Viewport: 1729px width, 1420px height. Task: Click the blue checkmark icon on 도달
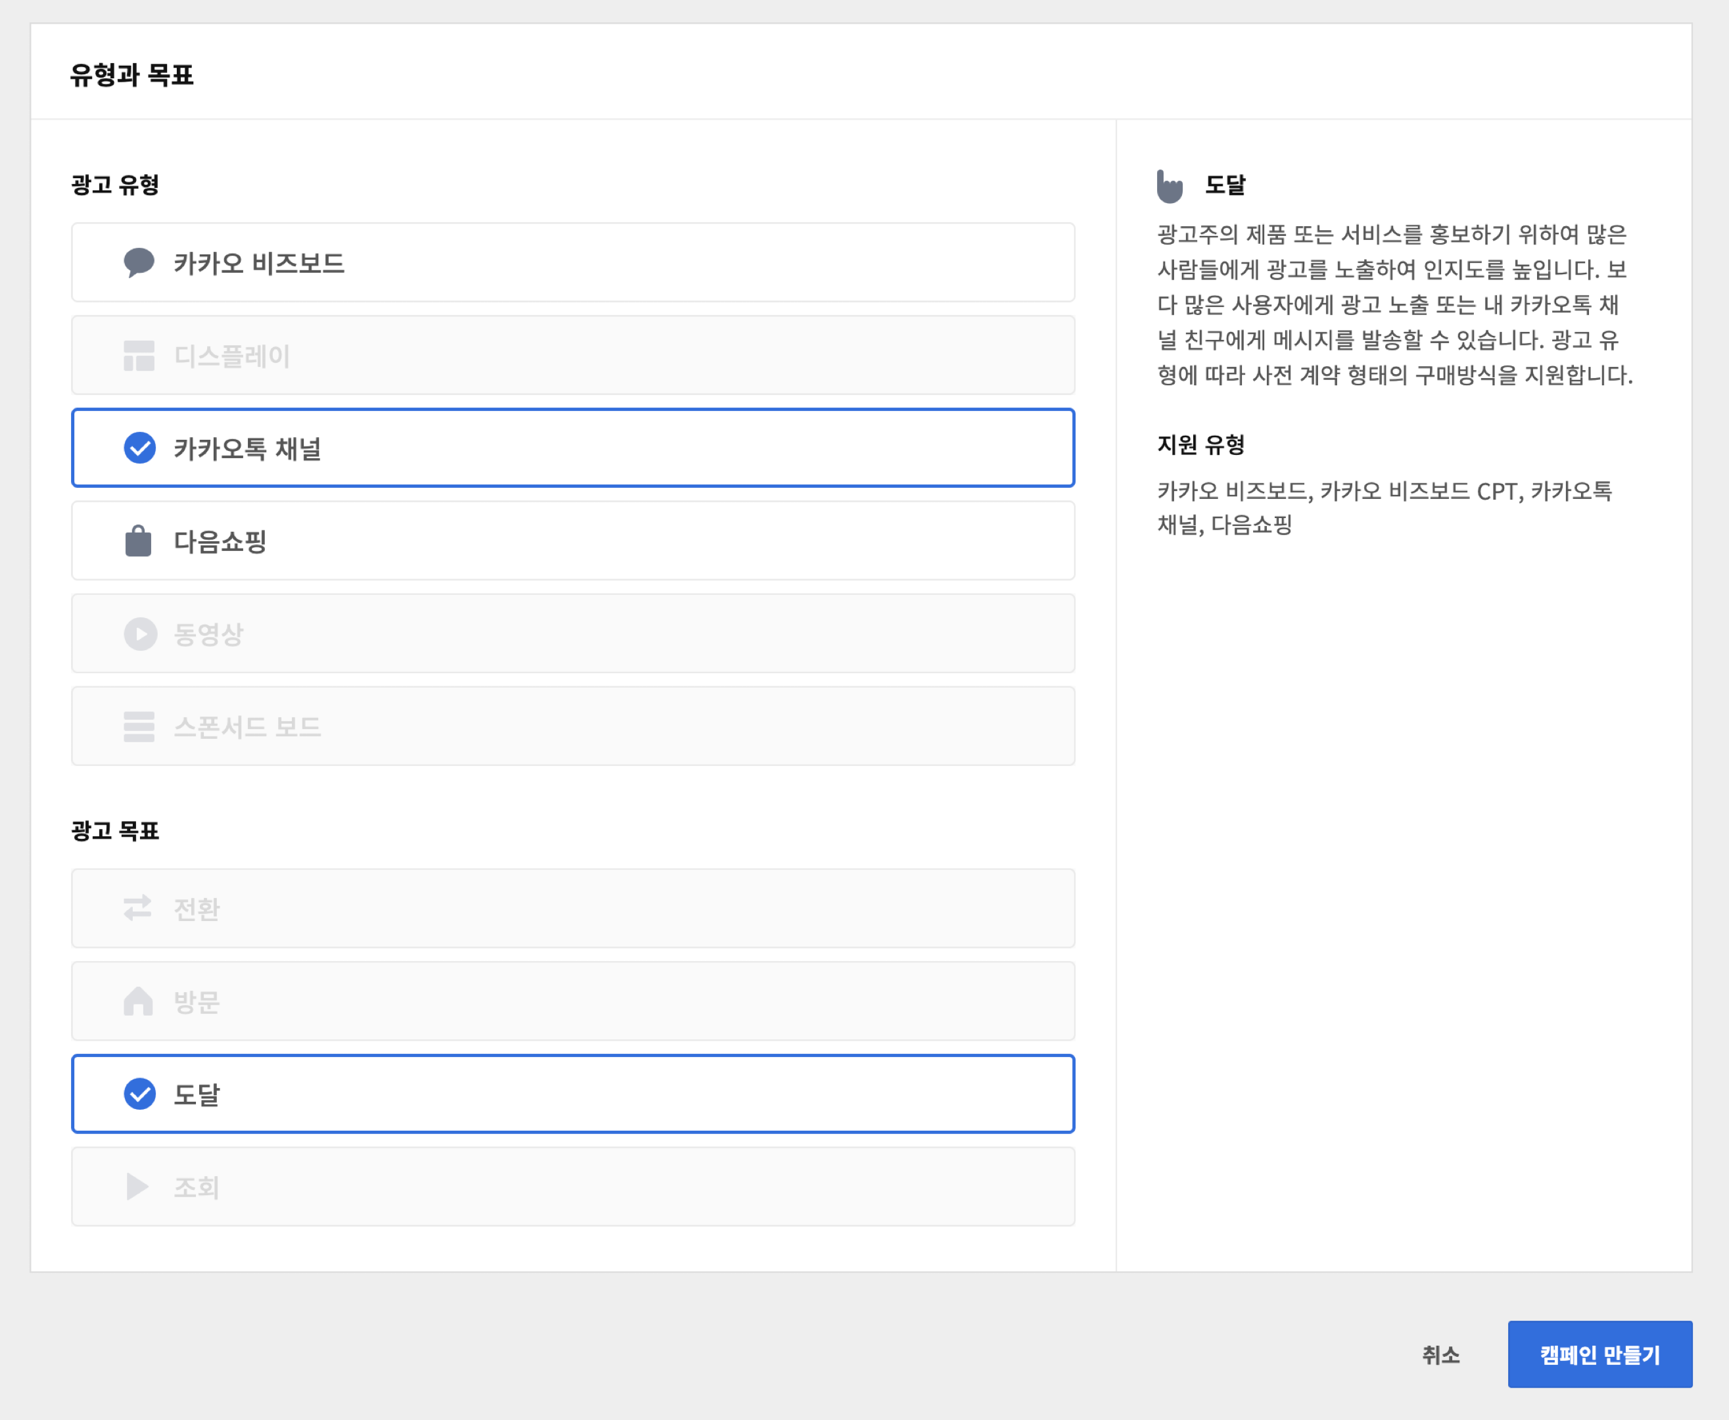(x=140, y=1094)
